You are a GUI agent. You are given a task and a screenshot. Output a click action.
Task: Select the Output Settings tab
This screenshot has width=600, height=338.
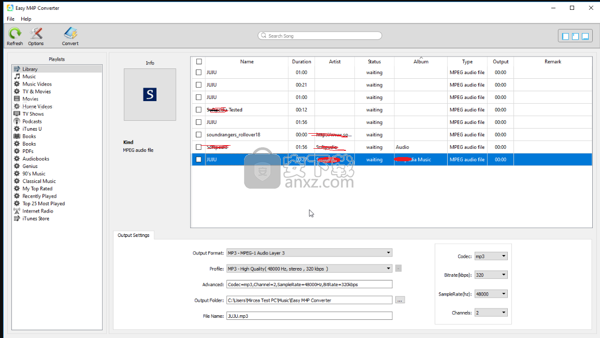coord(134,235)
